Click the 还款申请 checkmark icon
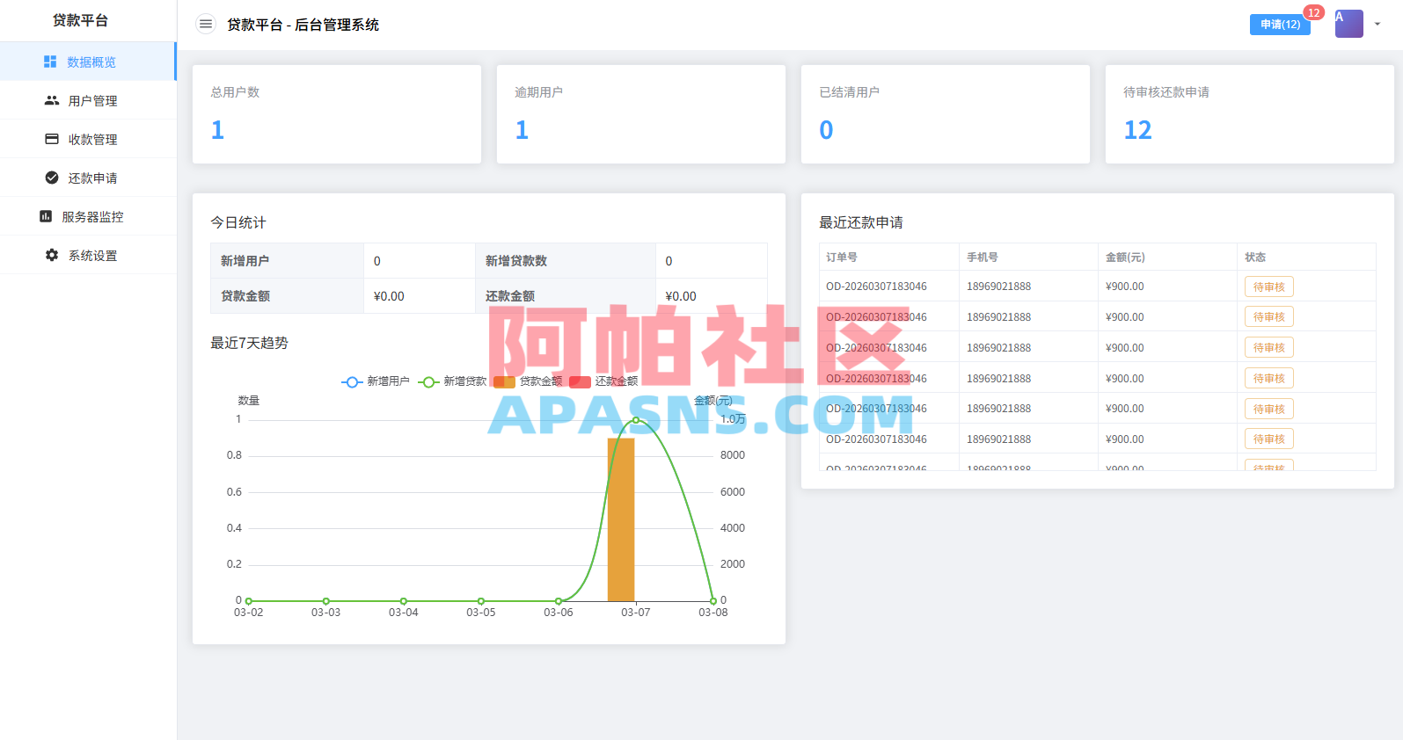 click(x=52, y=178)
